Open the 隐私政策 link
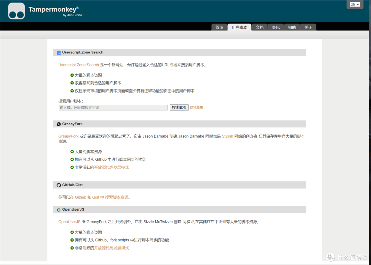The height and width of the screenshot is (265, 371). (x=196, y=108)
